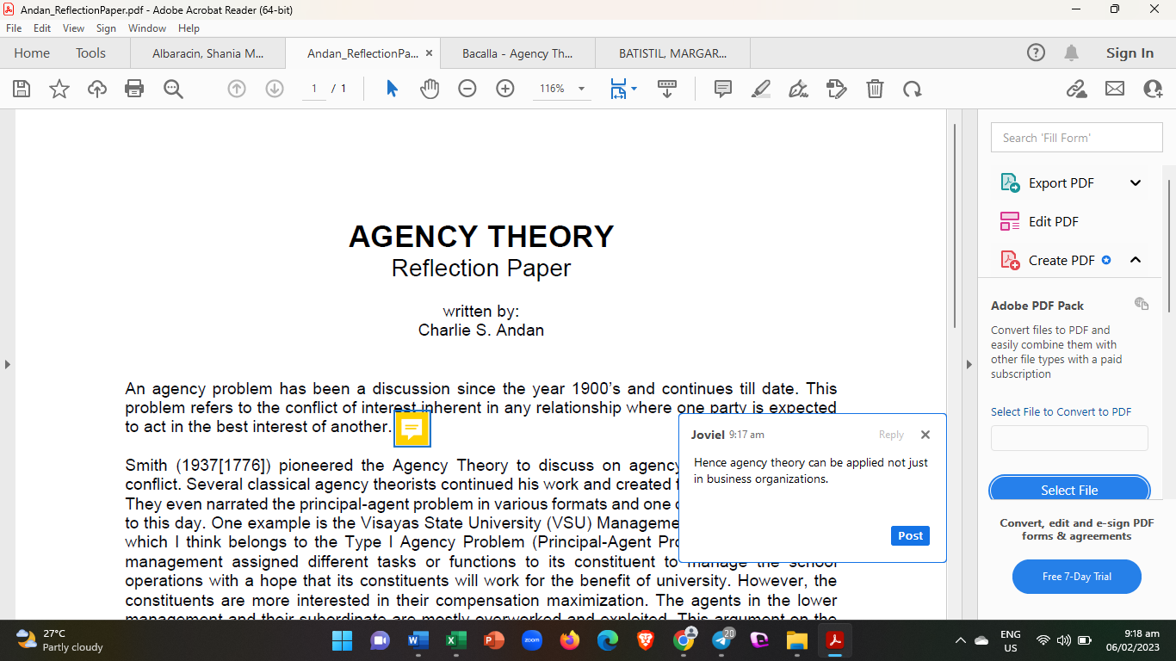1176x661 pixels.
Task: Click the Search 'Fill Form' input field
Action: pyautogui.click(x=1076, y=138)
